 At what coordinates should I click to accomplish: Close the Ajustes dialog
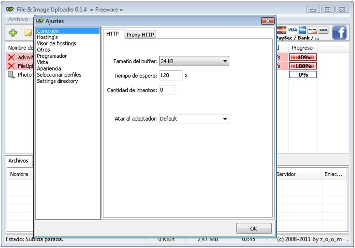click(268, 21)
